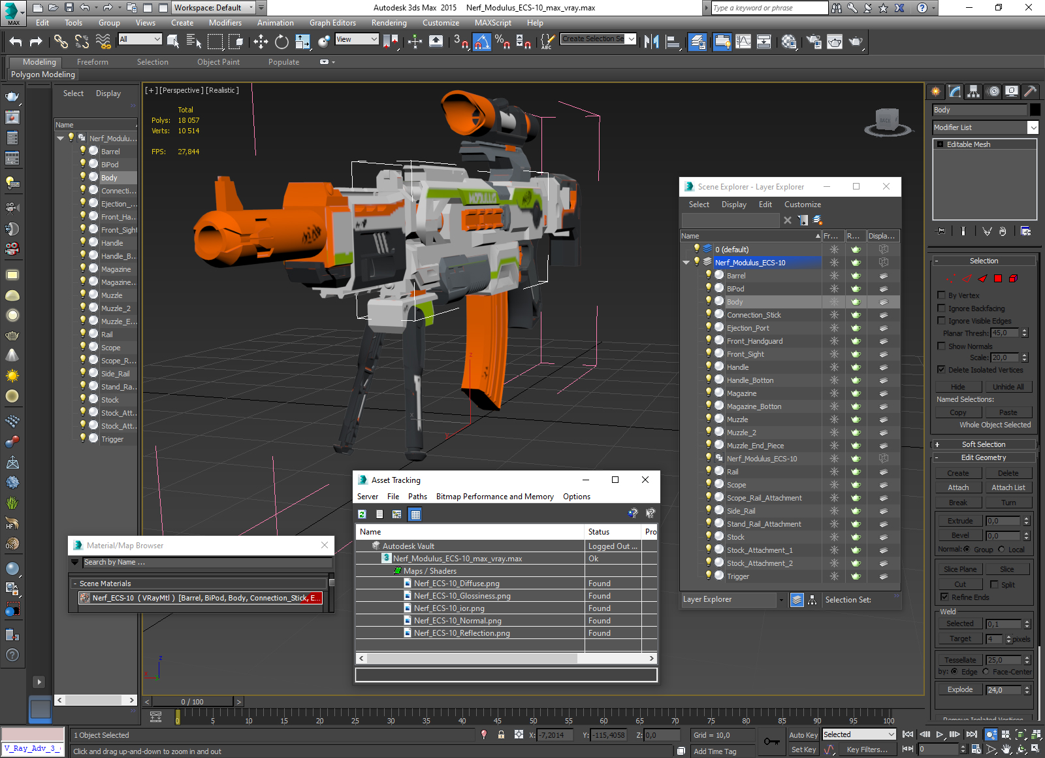The height and width of the screenshot is (758, 1045).
Task: Toggle Angle Snap icon
Action: pyautogui.click(x=482, y=42)
